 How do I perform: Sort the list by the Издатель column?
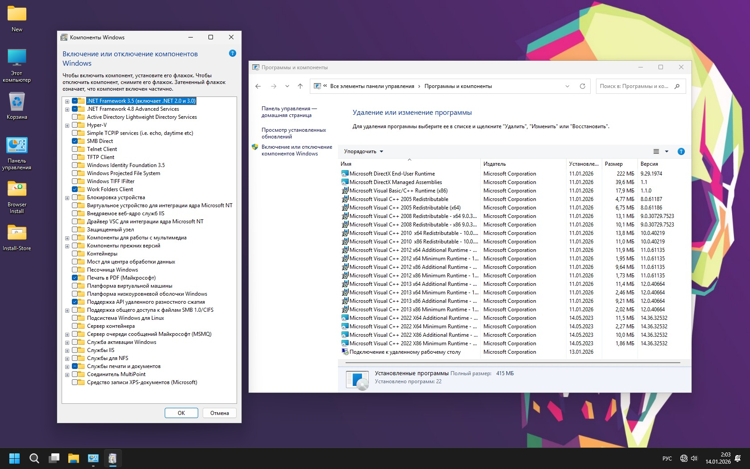[x=495, y=164]
